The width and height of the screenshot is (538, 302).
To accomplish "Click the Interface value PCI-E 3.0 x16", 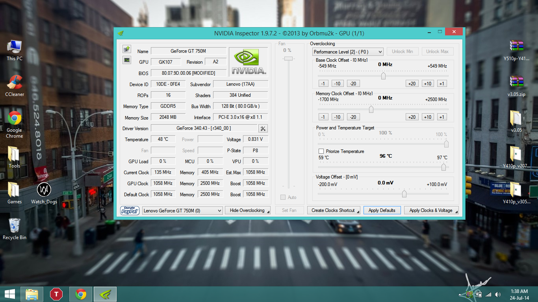I will [241, 117].
